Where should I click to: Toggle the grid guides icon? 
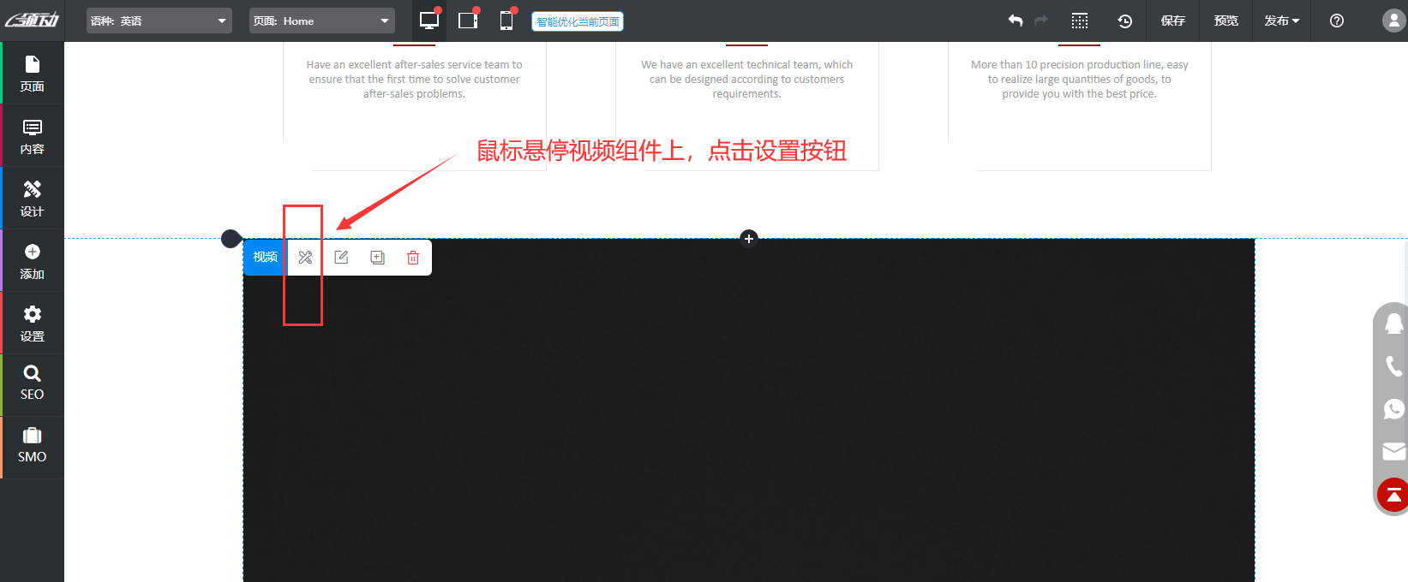point(1080,21)
